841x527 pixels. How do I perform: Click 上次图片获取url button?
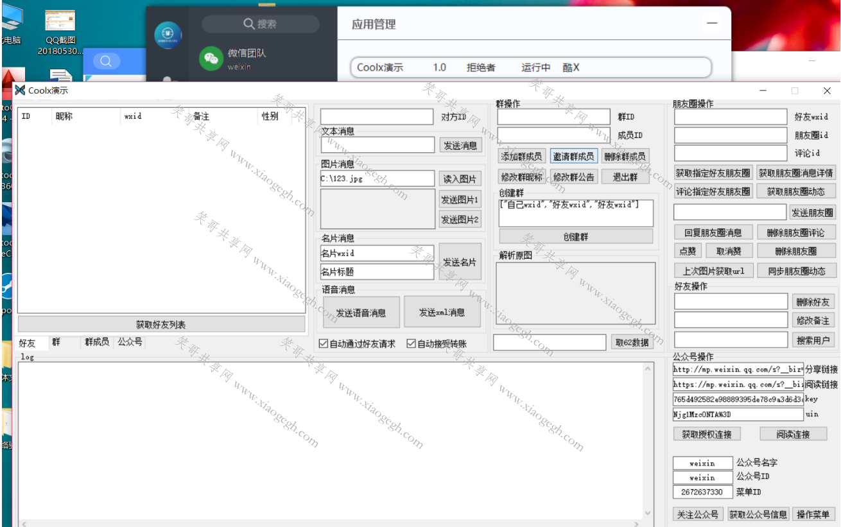point(713,271)
